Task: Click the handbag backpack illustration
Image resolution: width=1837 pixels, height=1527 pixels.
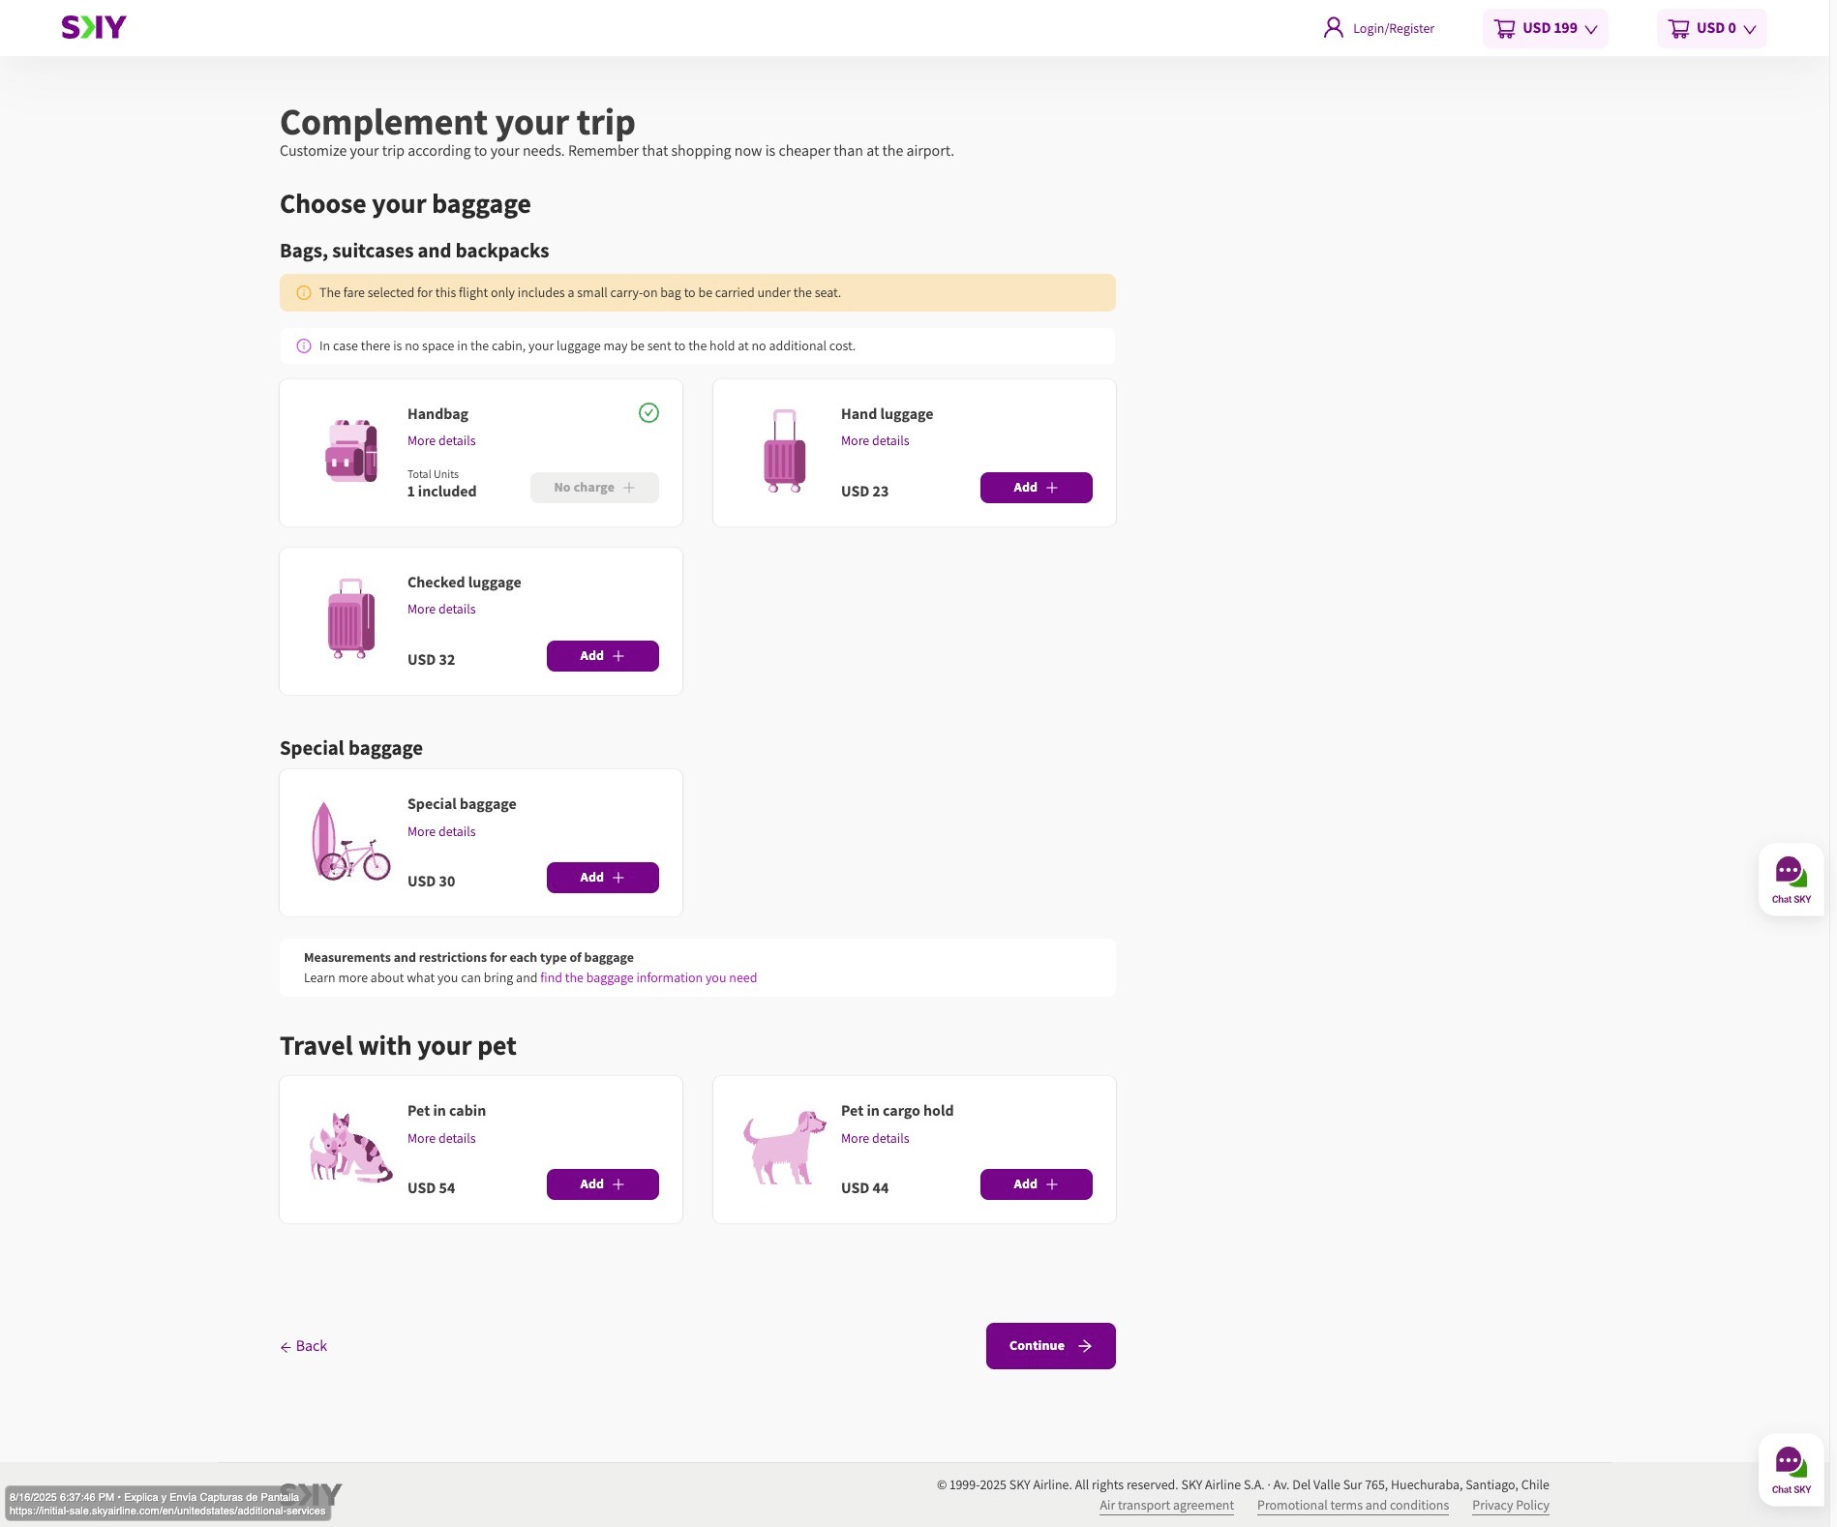Action: (x=350, y=451)
